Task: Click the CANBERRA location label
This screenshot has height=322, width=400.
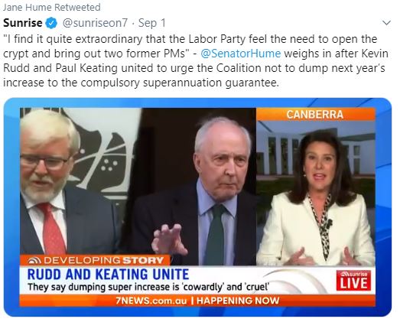Action: (x=315, y=115)
